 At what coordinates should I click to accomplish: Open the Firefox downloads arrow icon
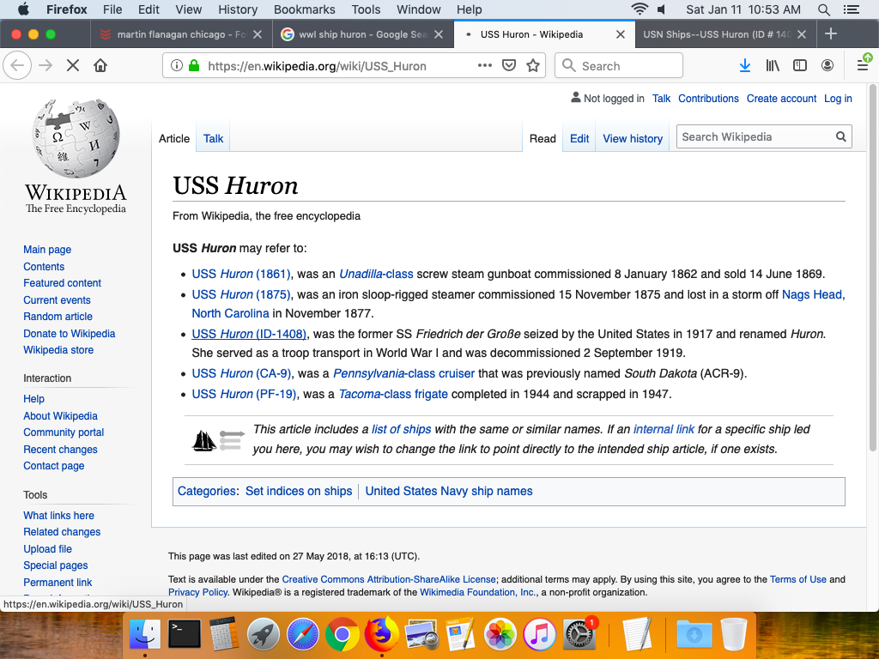pos(745,65)
